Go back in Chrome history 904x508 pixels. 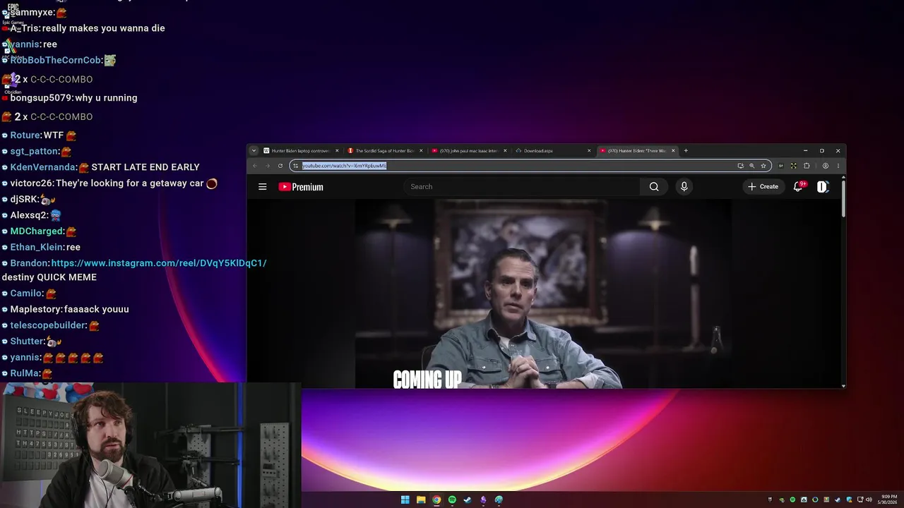click(x=255, y=166)
